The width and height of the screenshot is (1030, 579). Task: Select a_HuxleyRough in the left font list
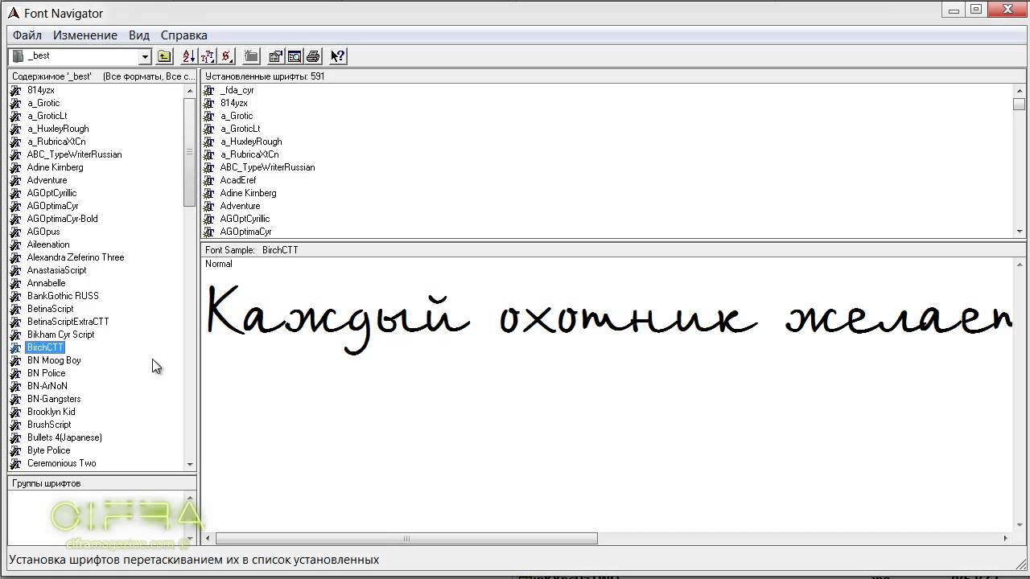(x=58, y=129)
